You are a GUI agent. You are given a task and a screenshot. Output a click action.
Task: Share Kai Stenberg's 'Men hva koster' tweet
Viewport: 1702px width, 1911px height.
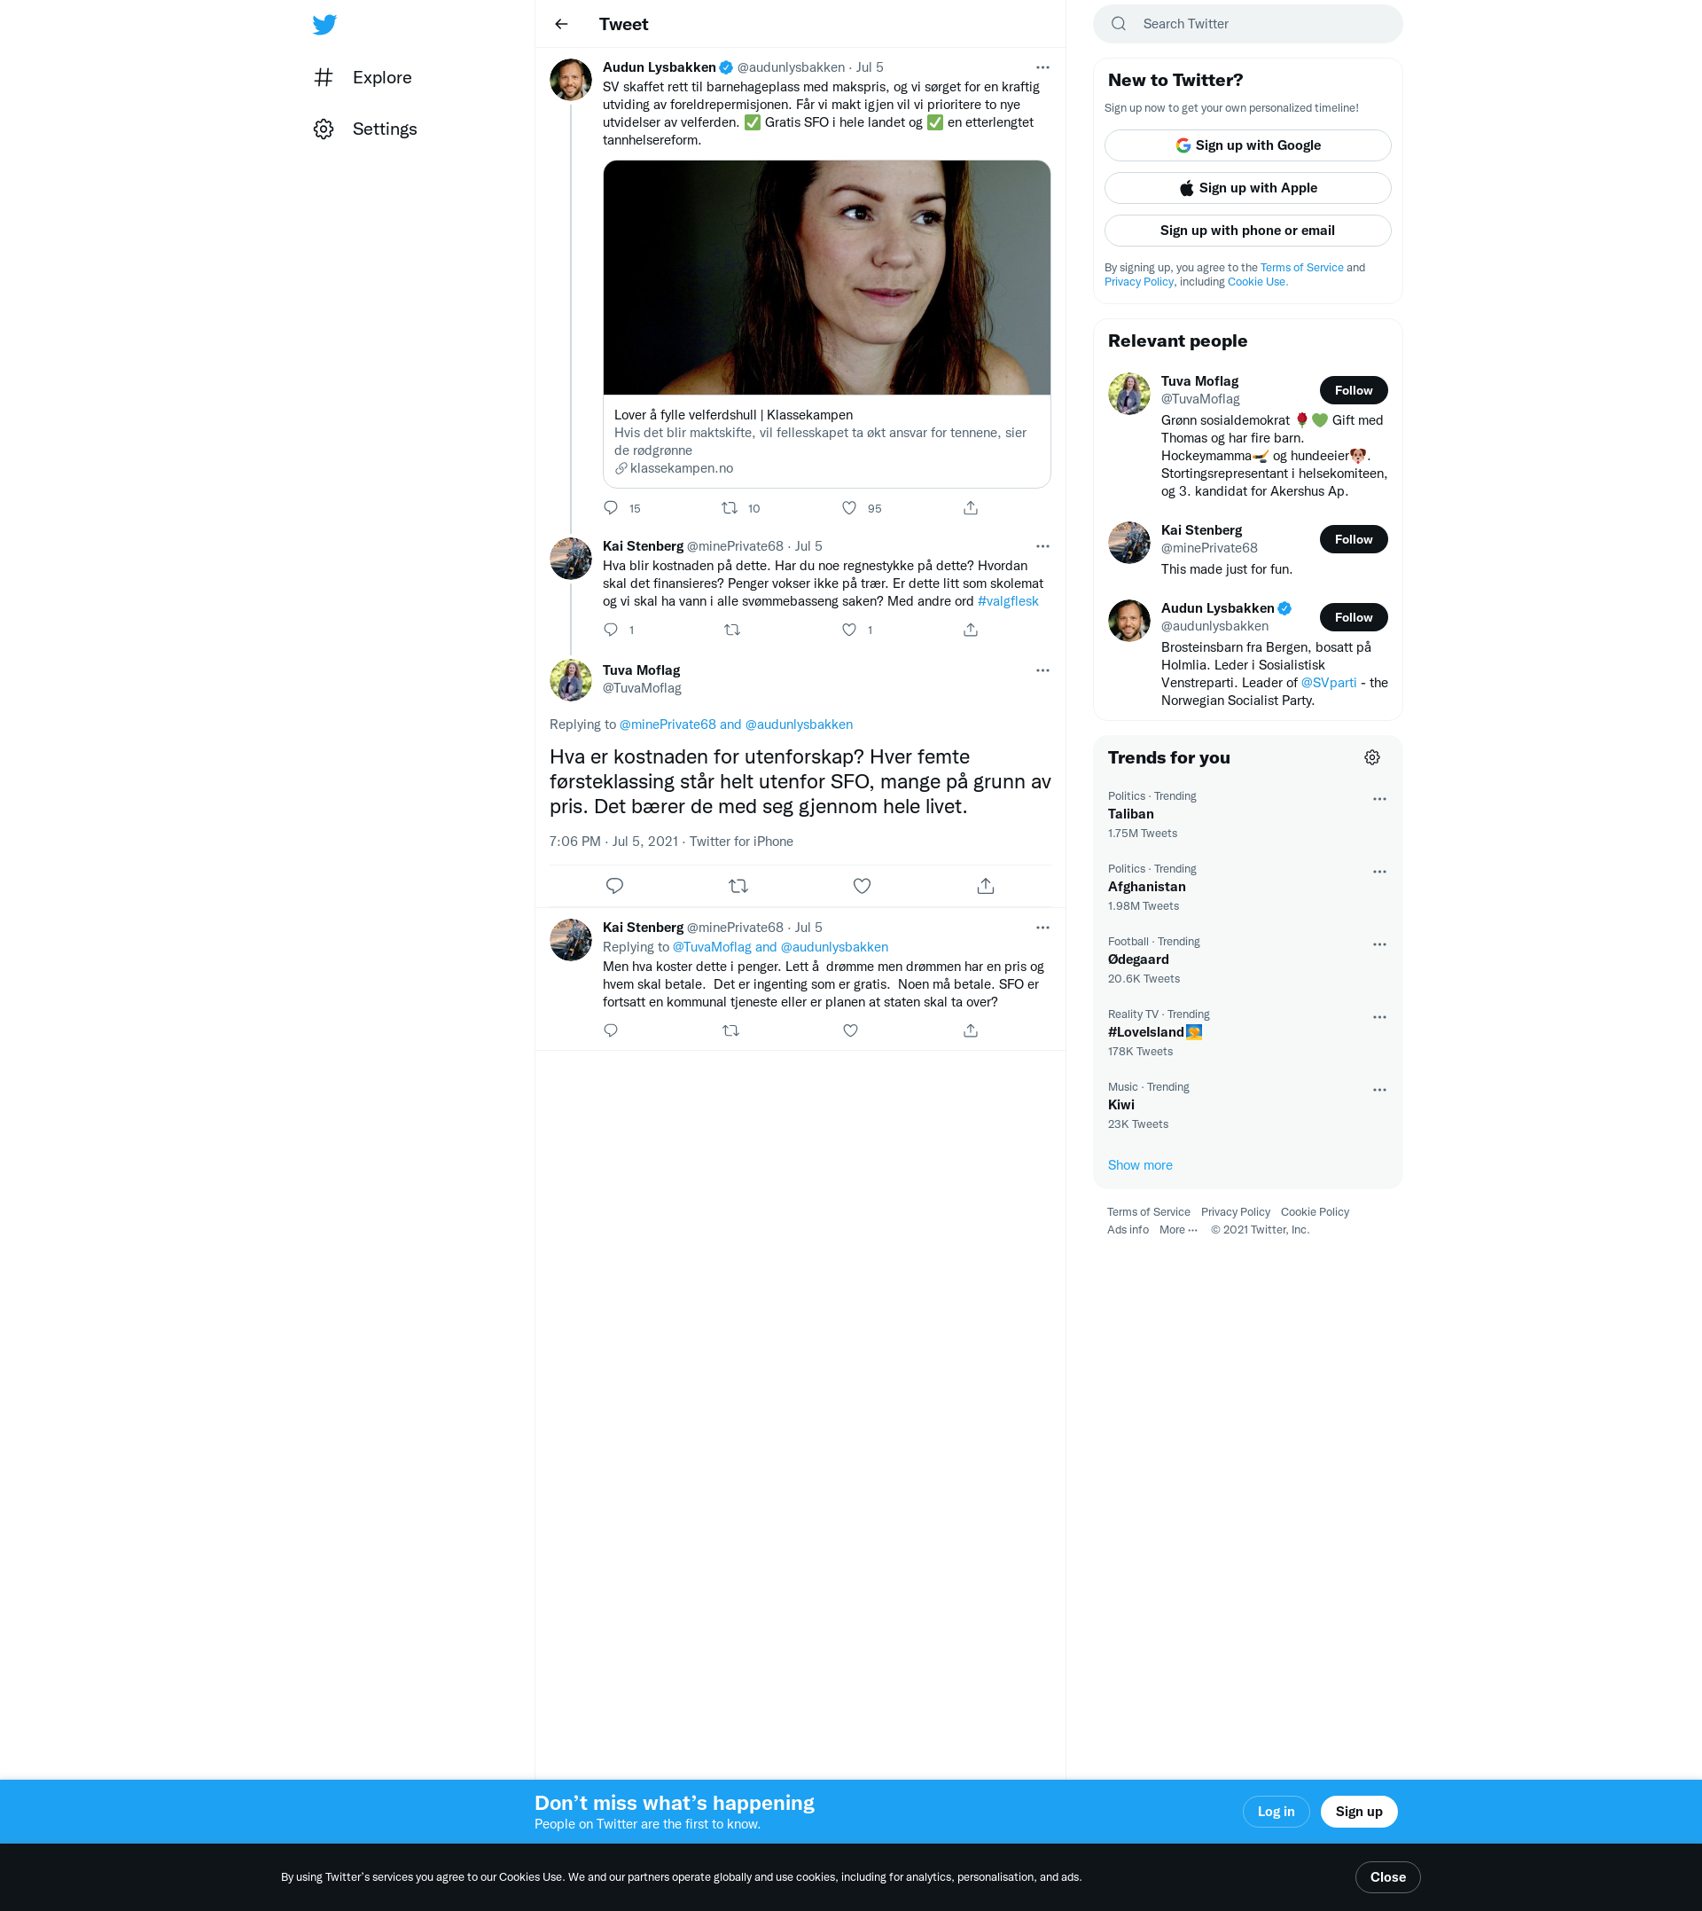pos(971,1030)
